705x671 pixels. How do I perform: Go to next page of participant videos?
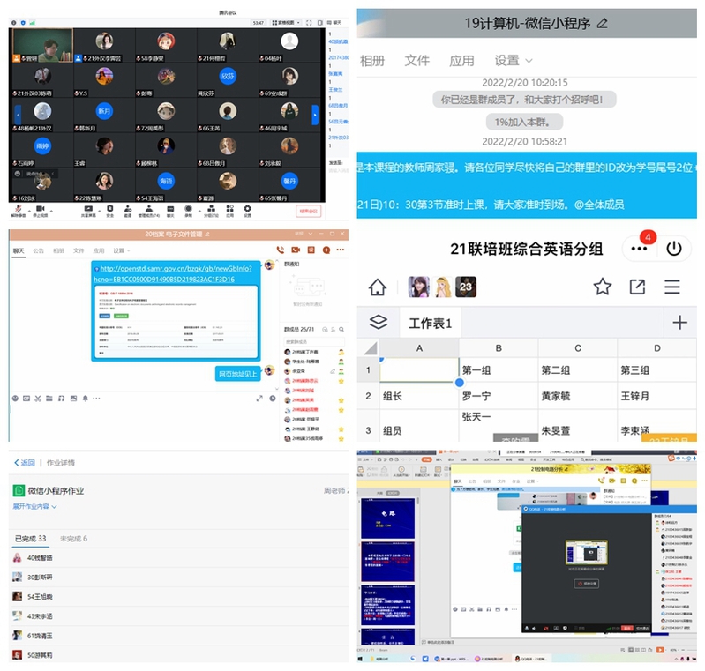(316, 113)
